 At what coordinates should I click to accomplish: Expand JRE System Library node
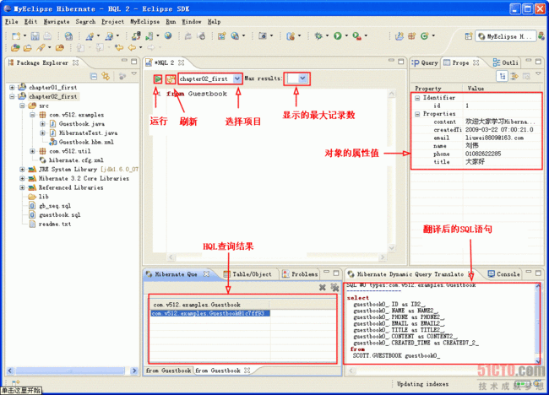coord(22,169)
